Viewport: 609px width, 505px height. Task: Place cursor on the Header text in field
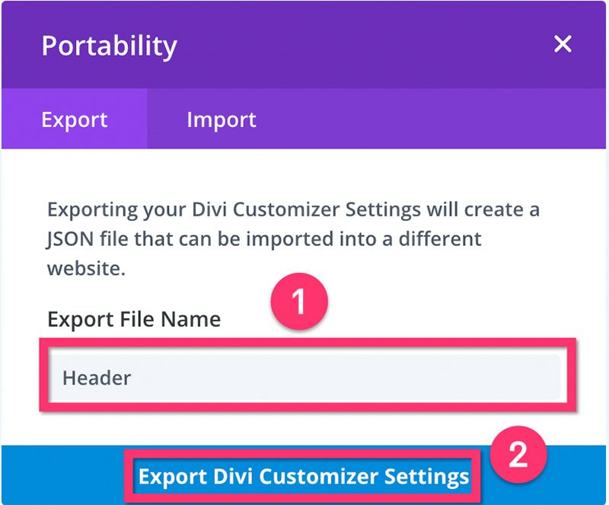click(97, 378)
